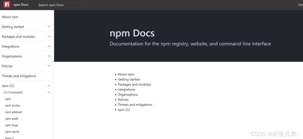Open Integrations in the sidebar
Screen dimensions: 303x139
(11, 47)
